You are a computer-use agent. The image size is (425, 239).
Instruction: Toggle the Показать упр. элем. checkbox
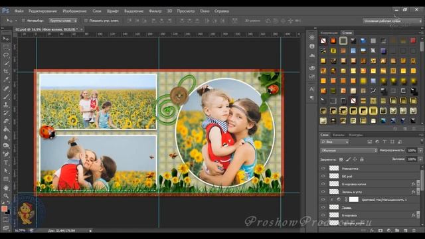86,21
